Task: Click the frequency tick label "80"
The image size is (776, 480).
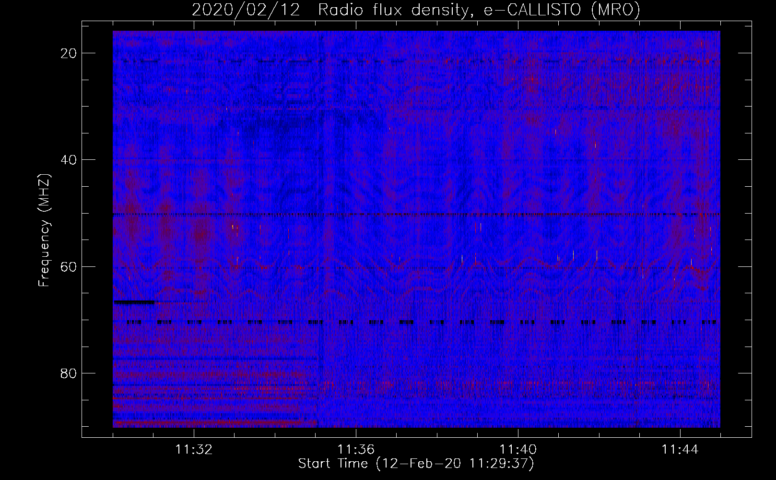Action: pyautogui.click(x=69, y=373)
